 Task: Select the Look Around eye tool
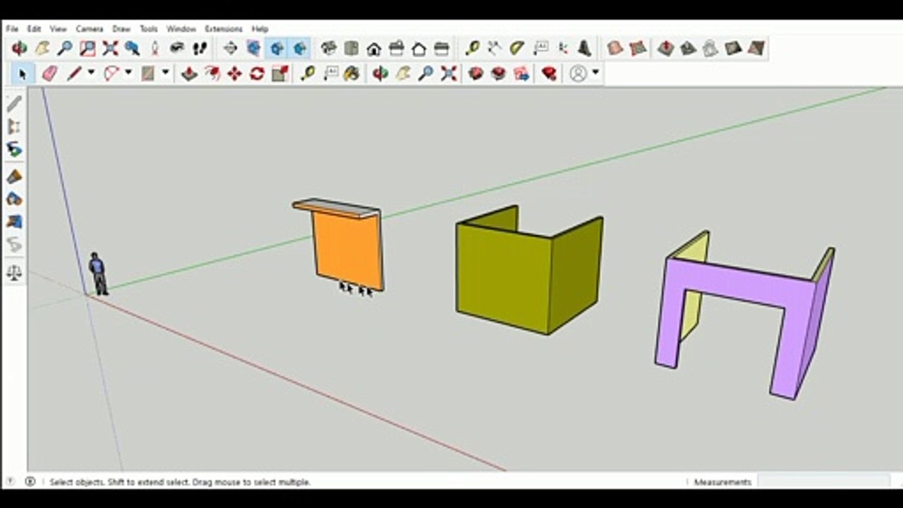click(x=177, y=48)
